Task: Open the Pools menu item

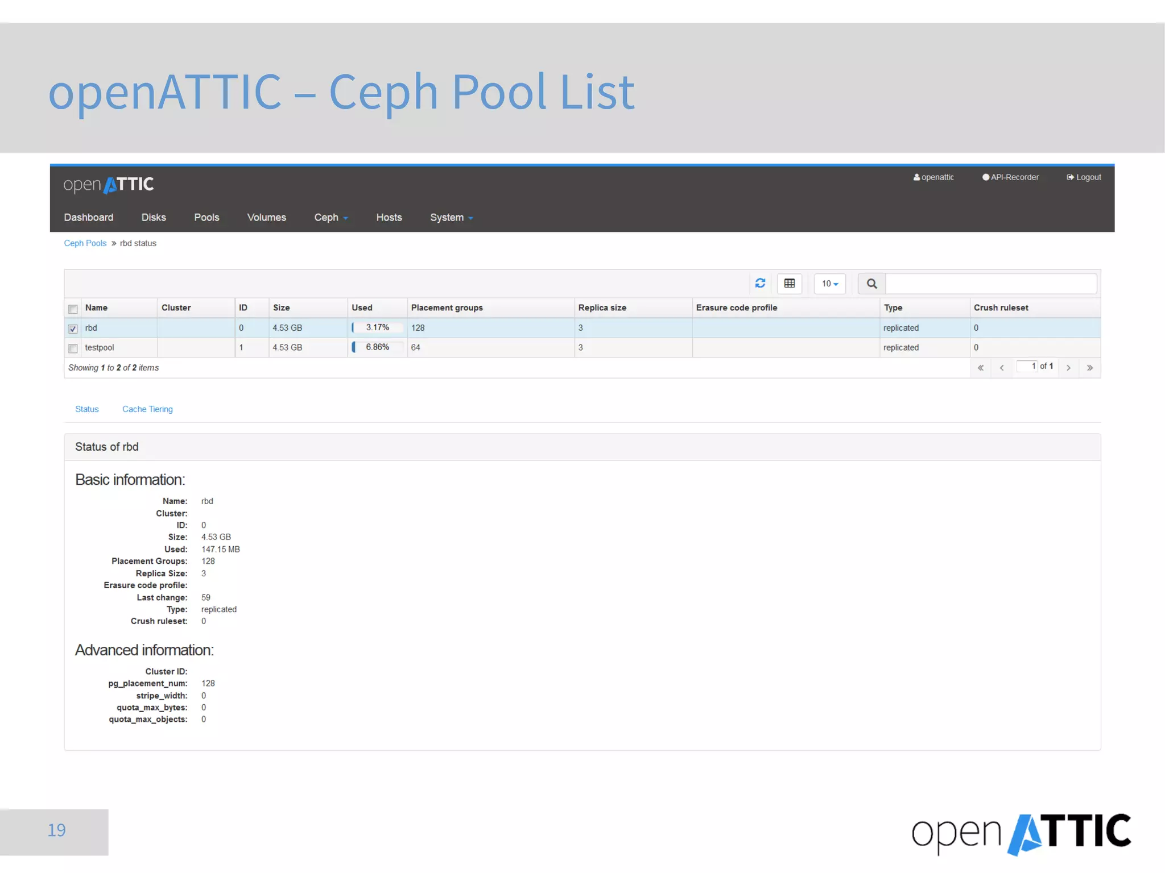Action: pos(206,217)
